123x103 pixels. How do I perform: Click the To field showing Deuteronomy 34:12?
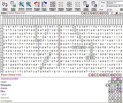click(115, 6)
